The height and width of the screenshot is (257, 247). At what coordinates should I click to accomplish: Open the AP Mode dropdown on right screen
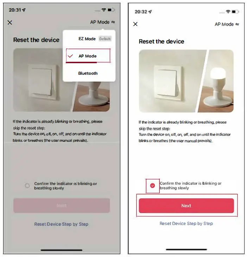click(227, 24)
